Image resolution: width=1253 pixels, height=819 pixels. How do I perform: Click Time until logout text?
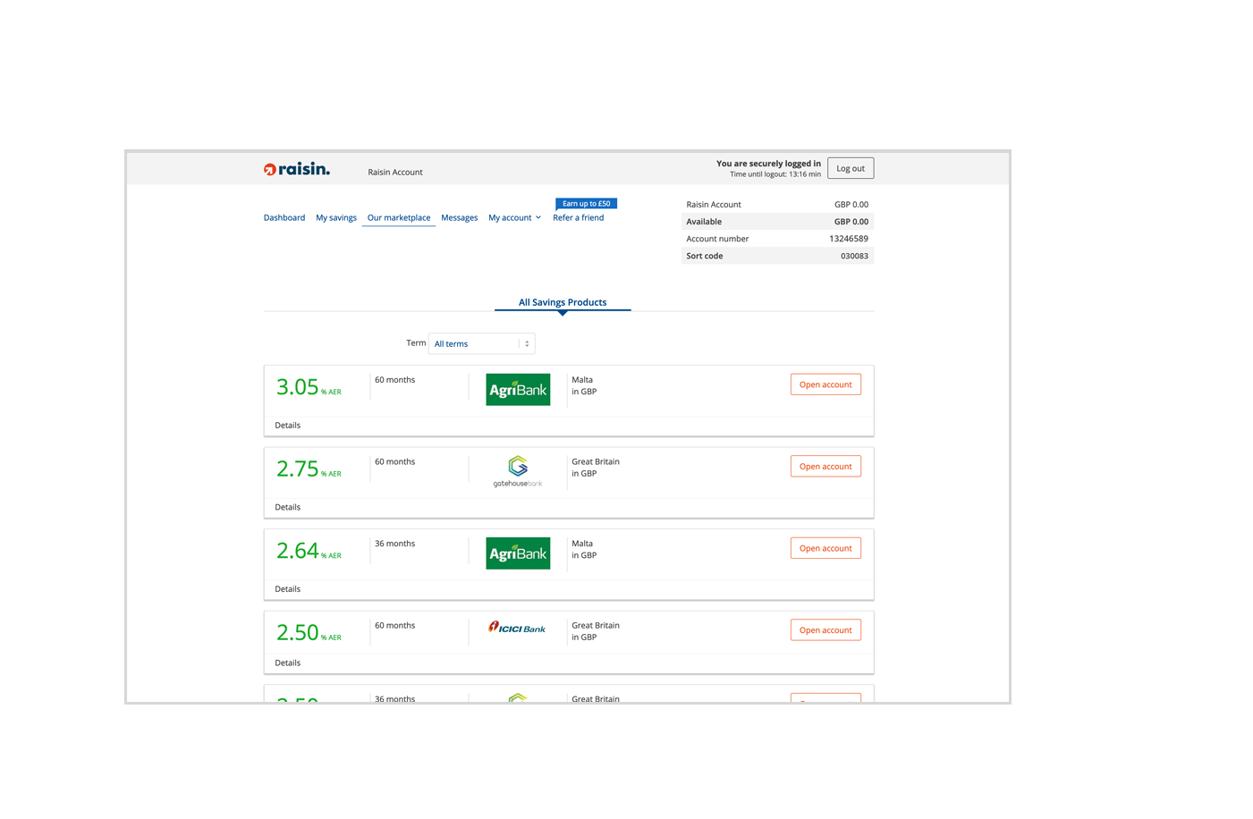(x=775, y=174)
